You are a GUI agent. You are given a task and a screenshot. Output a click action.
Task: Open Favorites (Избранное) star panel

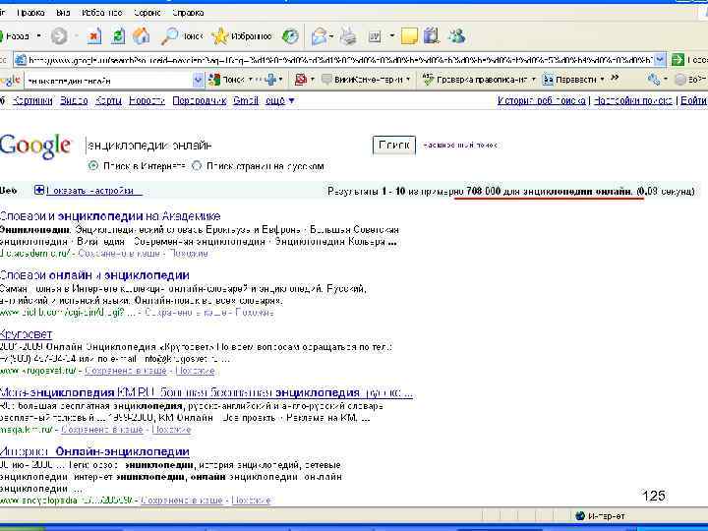tap(242, 35)
